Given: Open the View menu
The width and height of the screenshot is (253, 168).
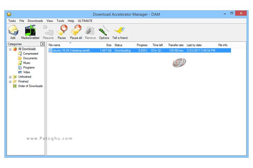Looking at the screenshot, I should point(50,21).
